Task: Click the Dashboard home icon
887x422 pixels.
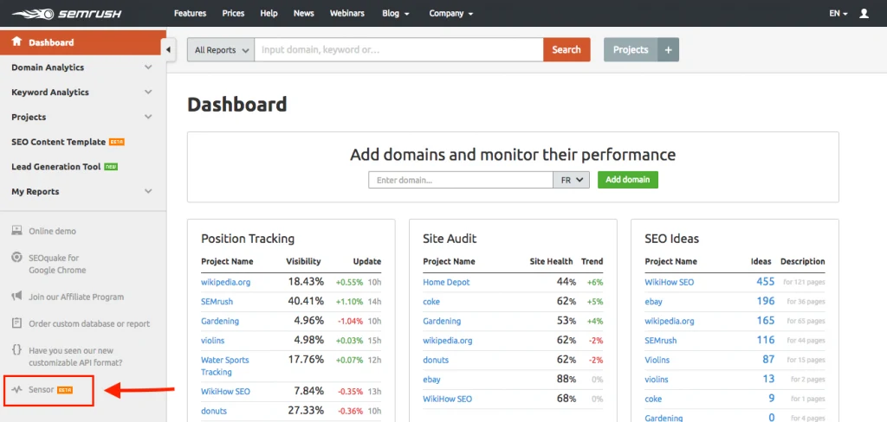Action: (x=17, y=42)
